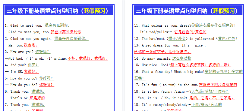The width and height of the screenshot is (249, 111).
Task: Click the translation 很高兴再次见到你。
Action: click(x=71, y=39)
